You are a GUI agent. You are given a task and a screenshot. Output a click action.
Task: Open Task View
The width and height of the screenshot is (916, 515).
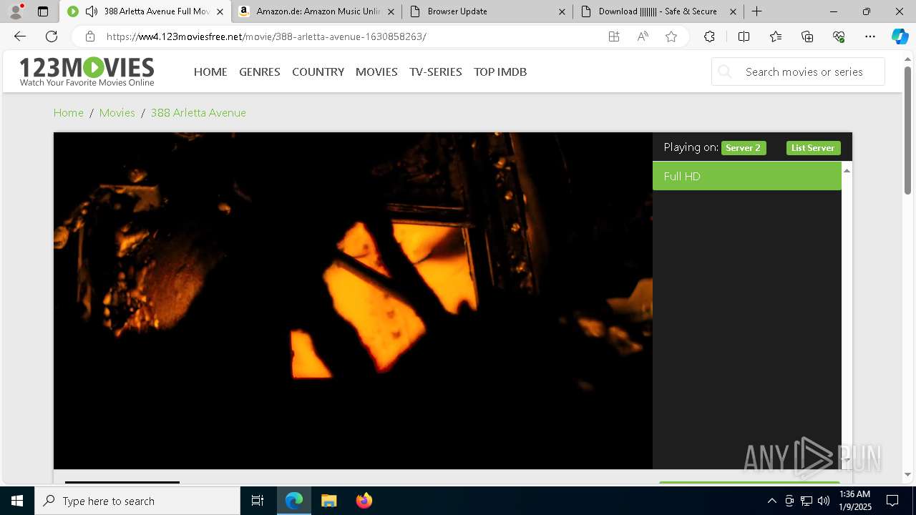[x=258, y=501]
